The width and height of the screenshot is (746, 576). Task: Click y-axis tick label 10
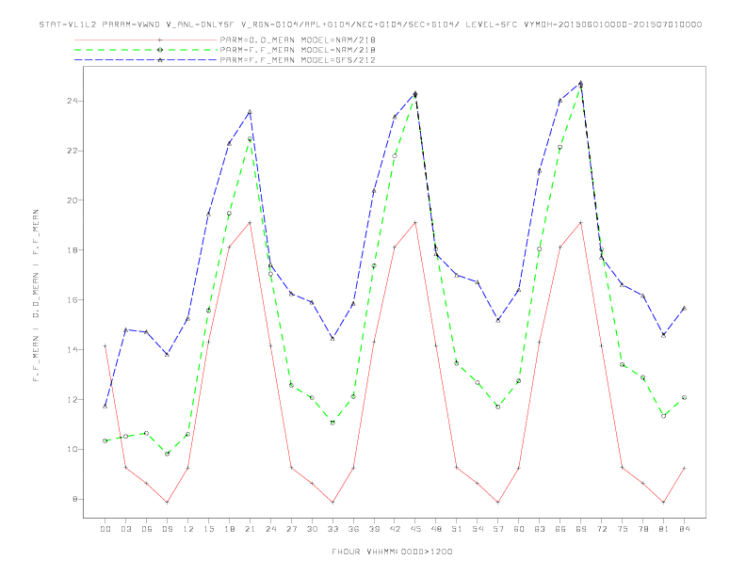[73, 449]
